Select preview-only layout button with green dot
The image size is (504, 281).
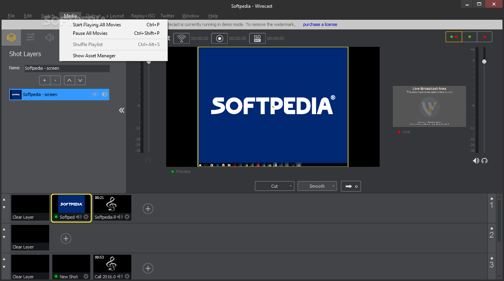470,37
